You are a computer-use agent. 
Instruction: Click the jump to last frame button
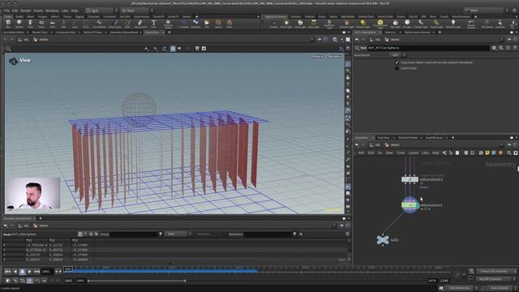tap(36, 272)
